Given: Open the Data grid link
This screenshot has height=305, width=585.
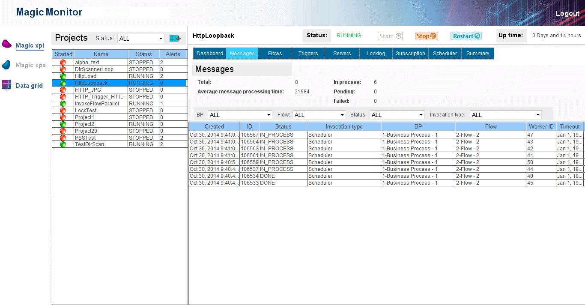Looking at the screenshot, I should point(29,86).
